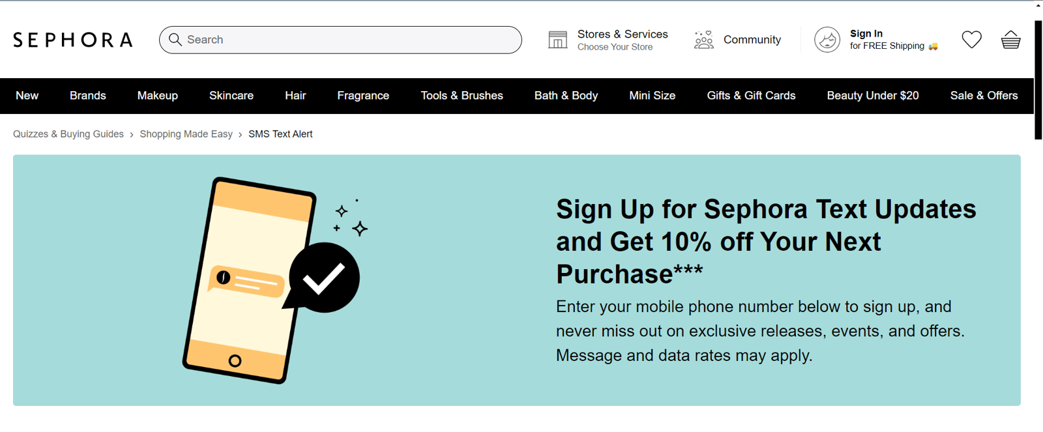This screenshot has height=432, width=1043.
Task: Click the Sign In account avatar
Action: pos(827,40)
